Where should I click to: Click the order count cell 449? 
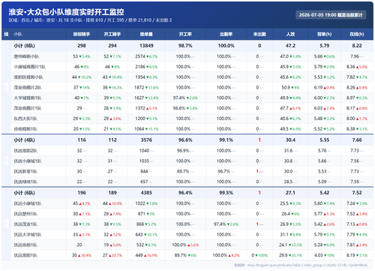click(139, 255)
